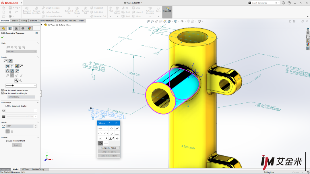Select the cylindricity symbol in Tolerance dialog
310x174 pixels.
click(117, 128)
